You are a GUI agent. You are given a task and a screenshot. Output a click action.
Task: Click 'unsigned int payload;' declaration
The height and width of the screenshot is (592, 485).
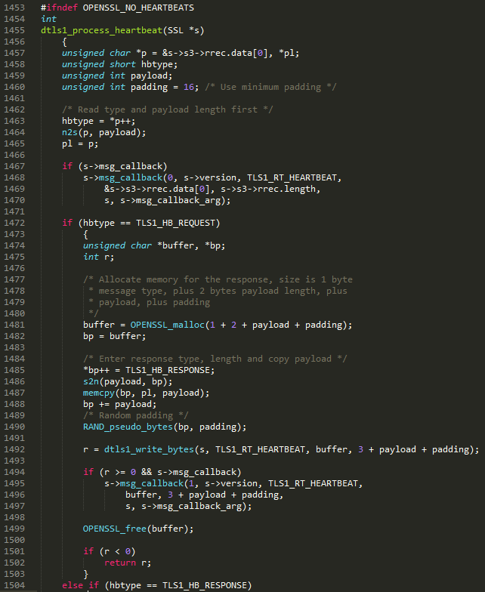[117, 76]
